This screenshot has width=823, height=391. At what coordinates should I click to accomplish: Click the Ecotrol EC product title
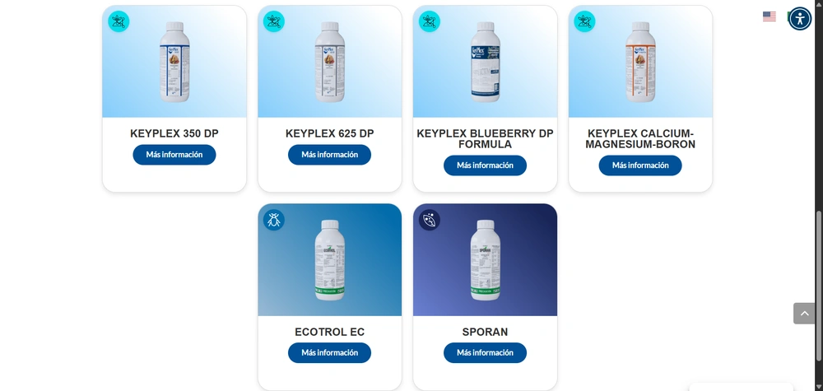coord(330,333)
